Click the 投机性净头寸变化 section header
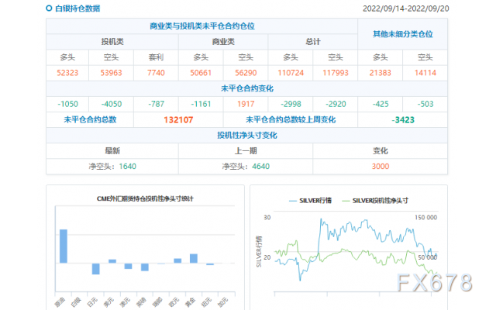Viewport: 496px width, 310px height. [x=247, y=136]
